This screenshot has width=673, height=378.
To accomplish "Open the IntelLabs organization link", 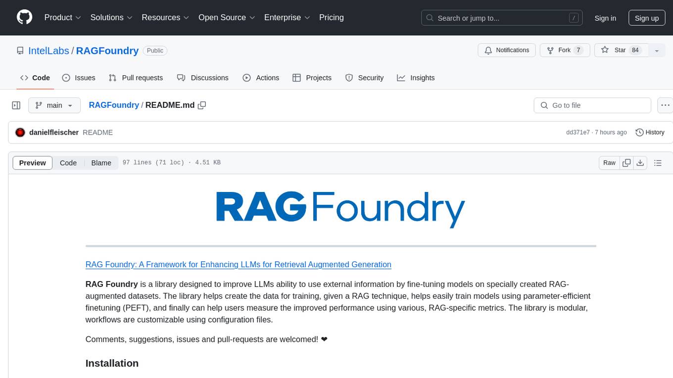I will 49,50.
